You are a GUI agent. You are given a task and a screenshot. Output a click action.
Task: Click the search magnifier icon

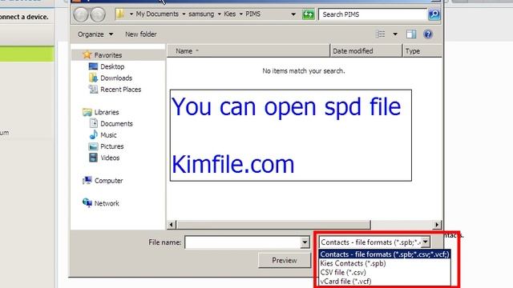point(434,14)
